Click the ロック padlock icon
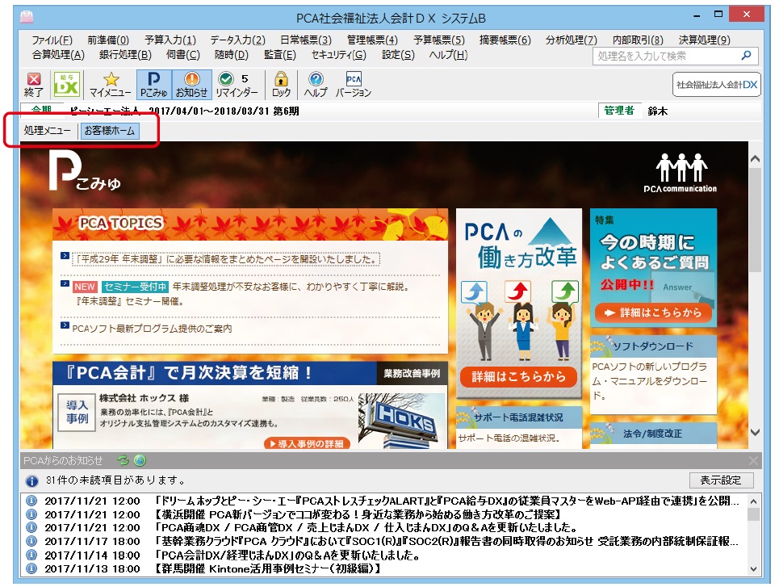 [x=281, y=84]
